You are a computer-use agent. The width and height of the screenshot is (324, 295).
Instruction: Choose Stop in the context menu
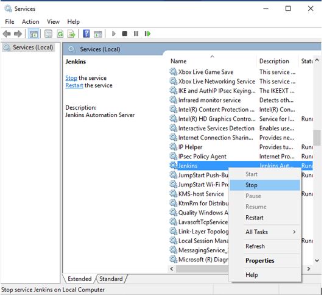(x=265, y=185)
